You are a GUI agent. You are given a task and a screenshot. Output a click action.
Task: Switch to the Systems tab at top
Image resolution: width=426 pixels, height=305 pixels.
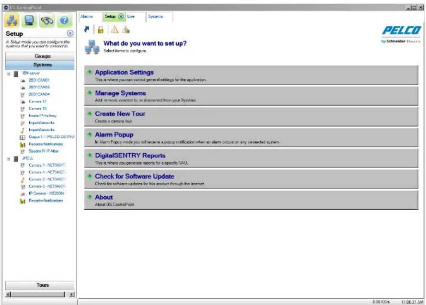(x=155, y=17)
